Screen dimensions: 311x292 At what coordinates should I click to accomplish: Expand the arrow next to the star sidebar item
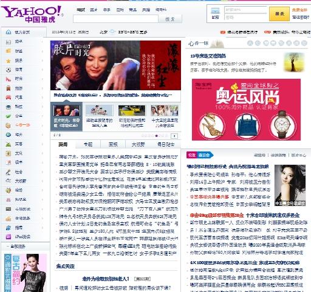pos(43,61)
